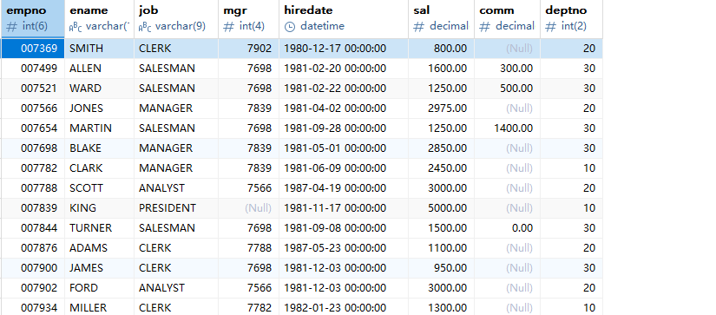Viewport: 716px width, 315px height.
Task: Click salary cell 1100.00
Action: click(x=441, y=248)
